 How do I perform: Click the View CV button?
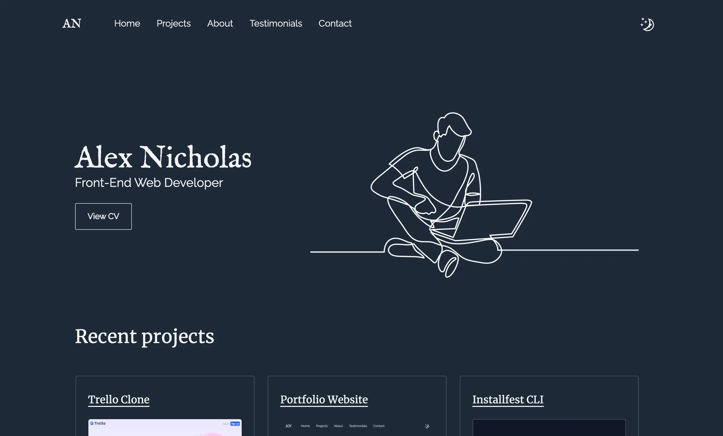(x=103, y=216)
